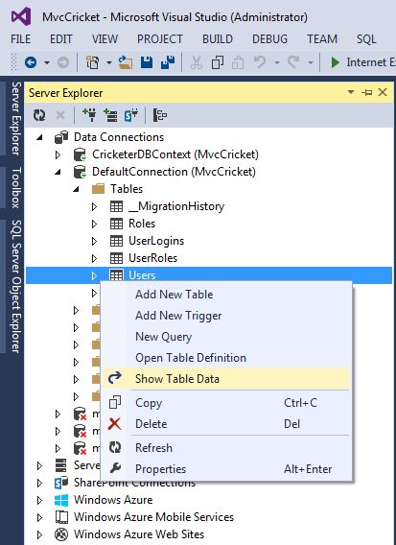Click Windows Azure Mobile Services icon

coord(61,517)
